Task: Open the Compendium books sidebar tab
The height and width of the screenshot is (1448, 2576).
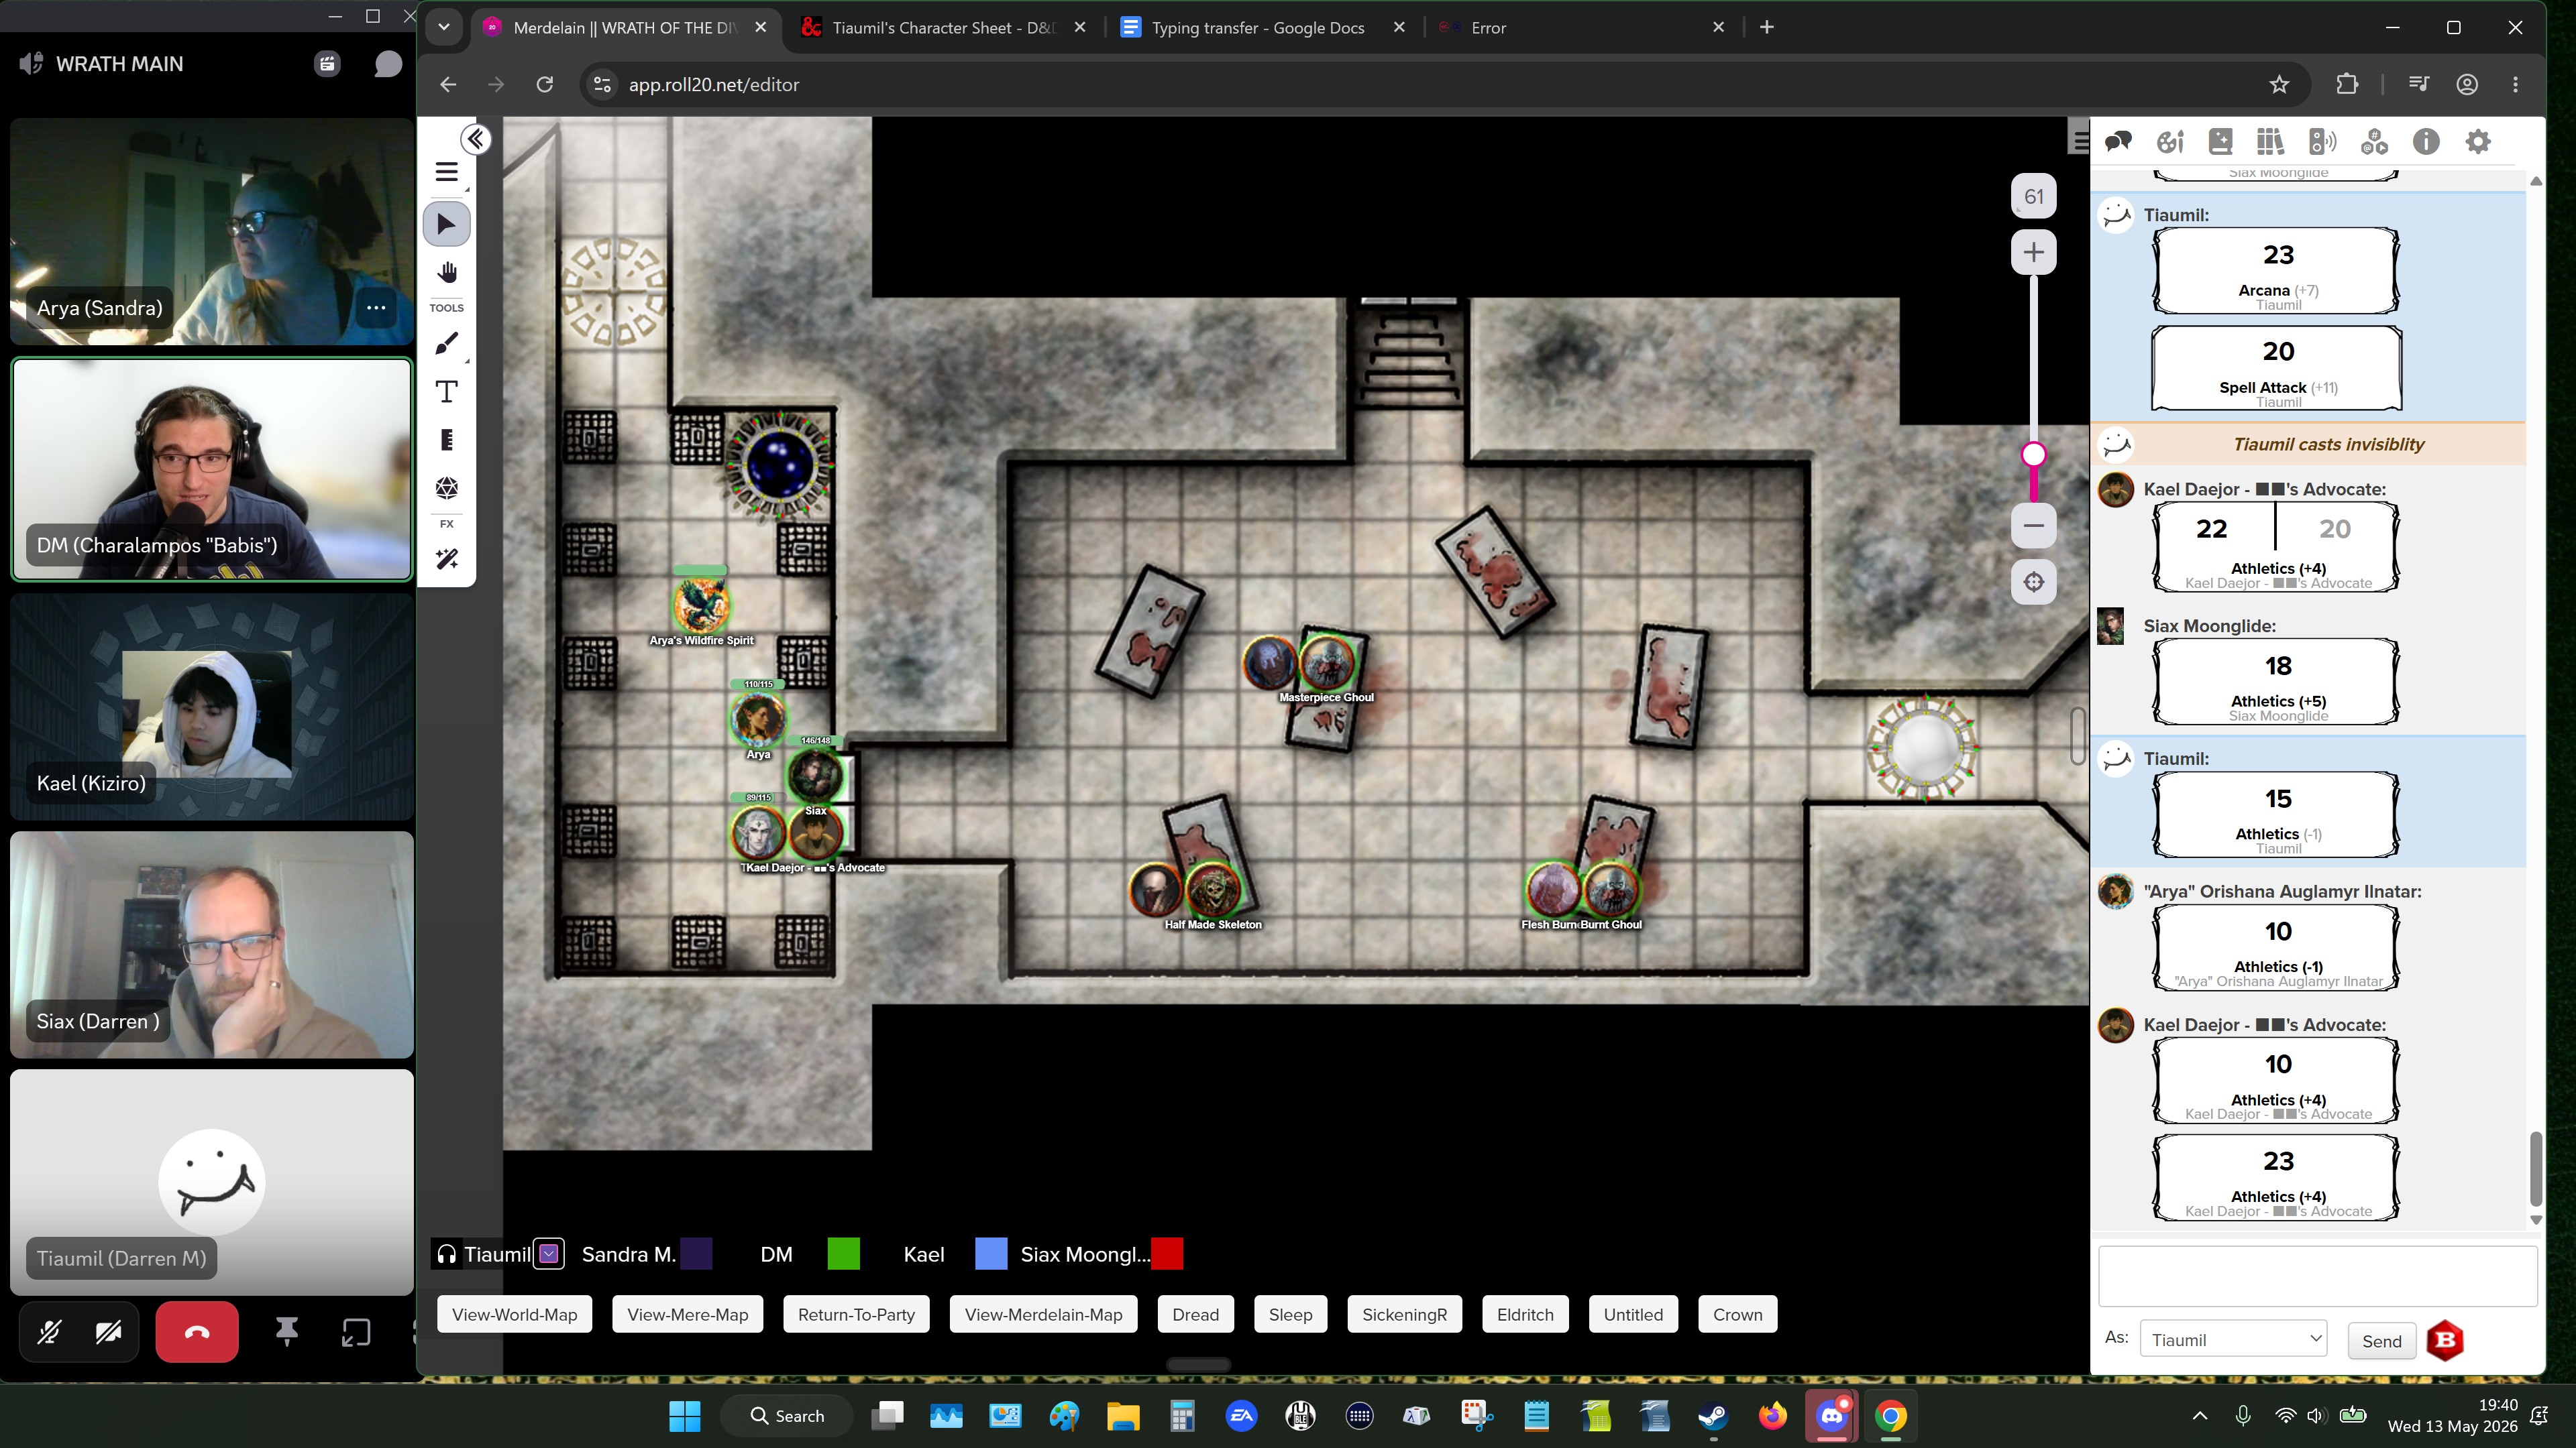Action: coord(2271,142)
